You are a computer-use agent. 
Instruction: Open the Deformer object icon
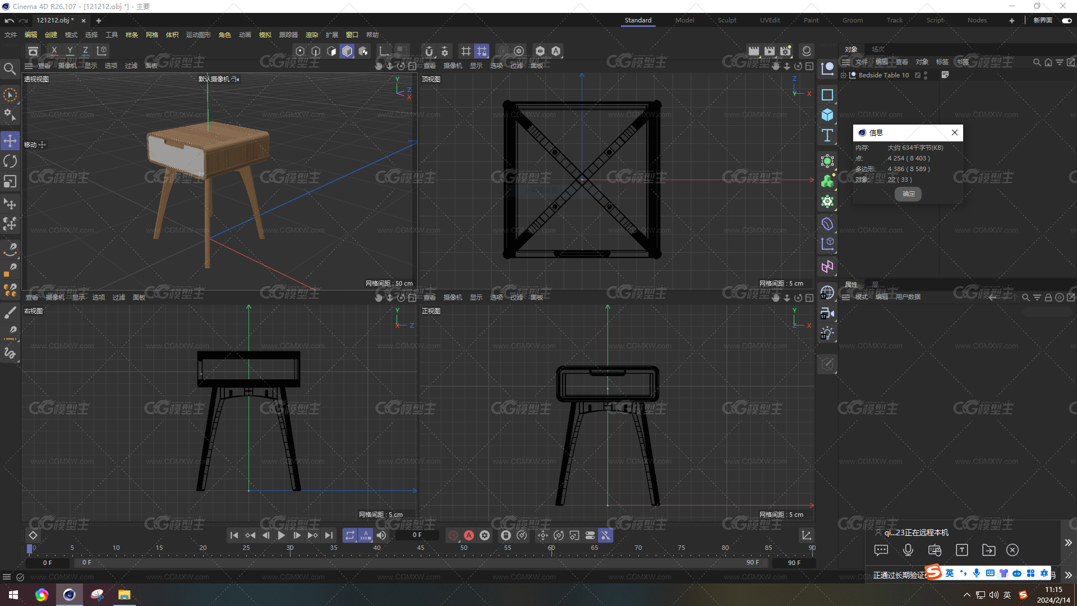[x=827, y=224]
